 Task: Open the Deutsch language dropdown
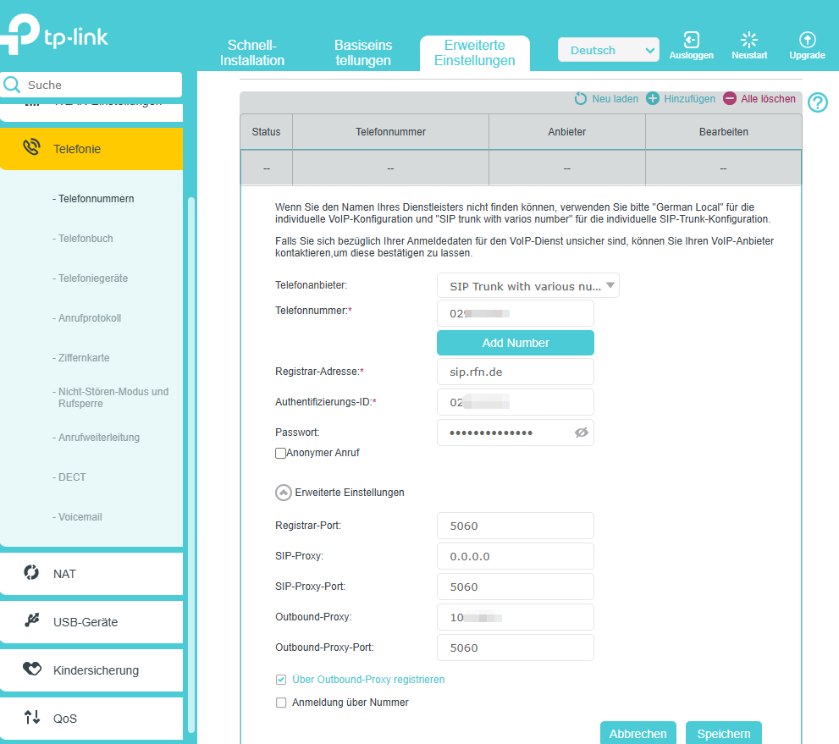[x=609, y=49]
